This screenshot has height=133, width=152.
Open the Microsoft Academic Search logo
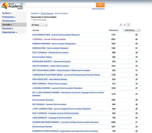coord(12,6)
